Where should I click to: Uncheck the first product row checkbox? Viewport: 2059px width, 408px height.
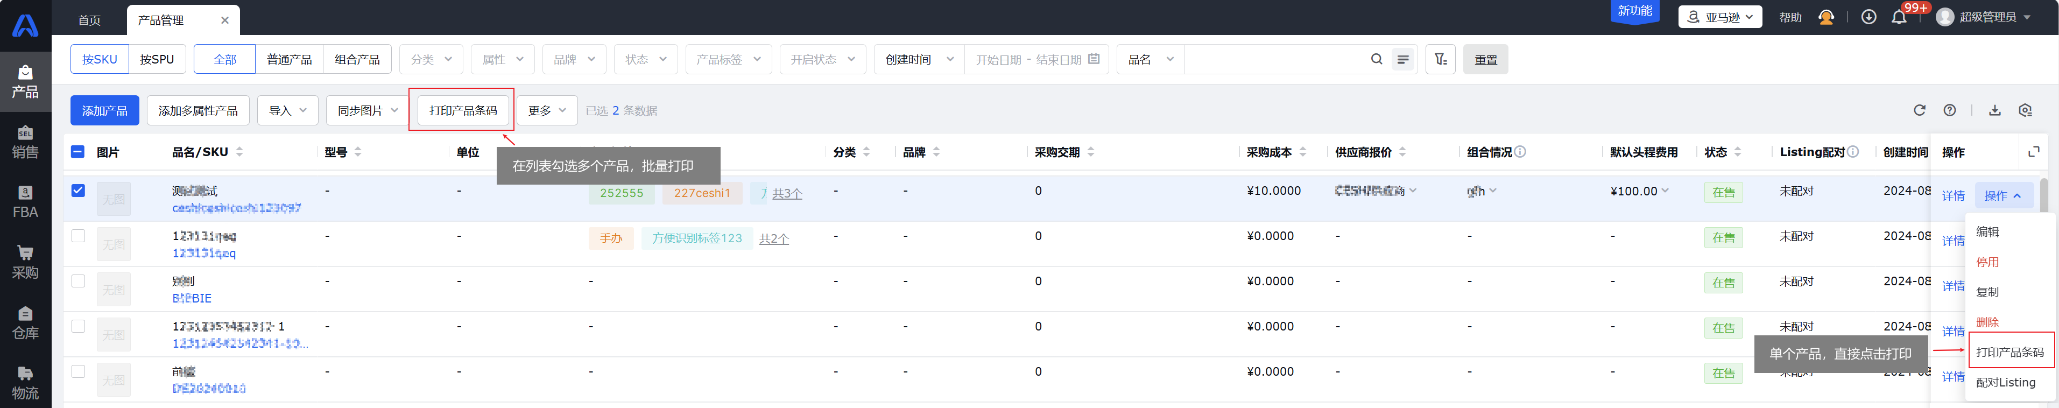77,191
